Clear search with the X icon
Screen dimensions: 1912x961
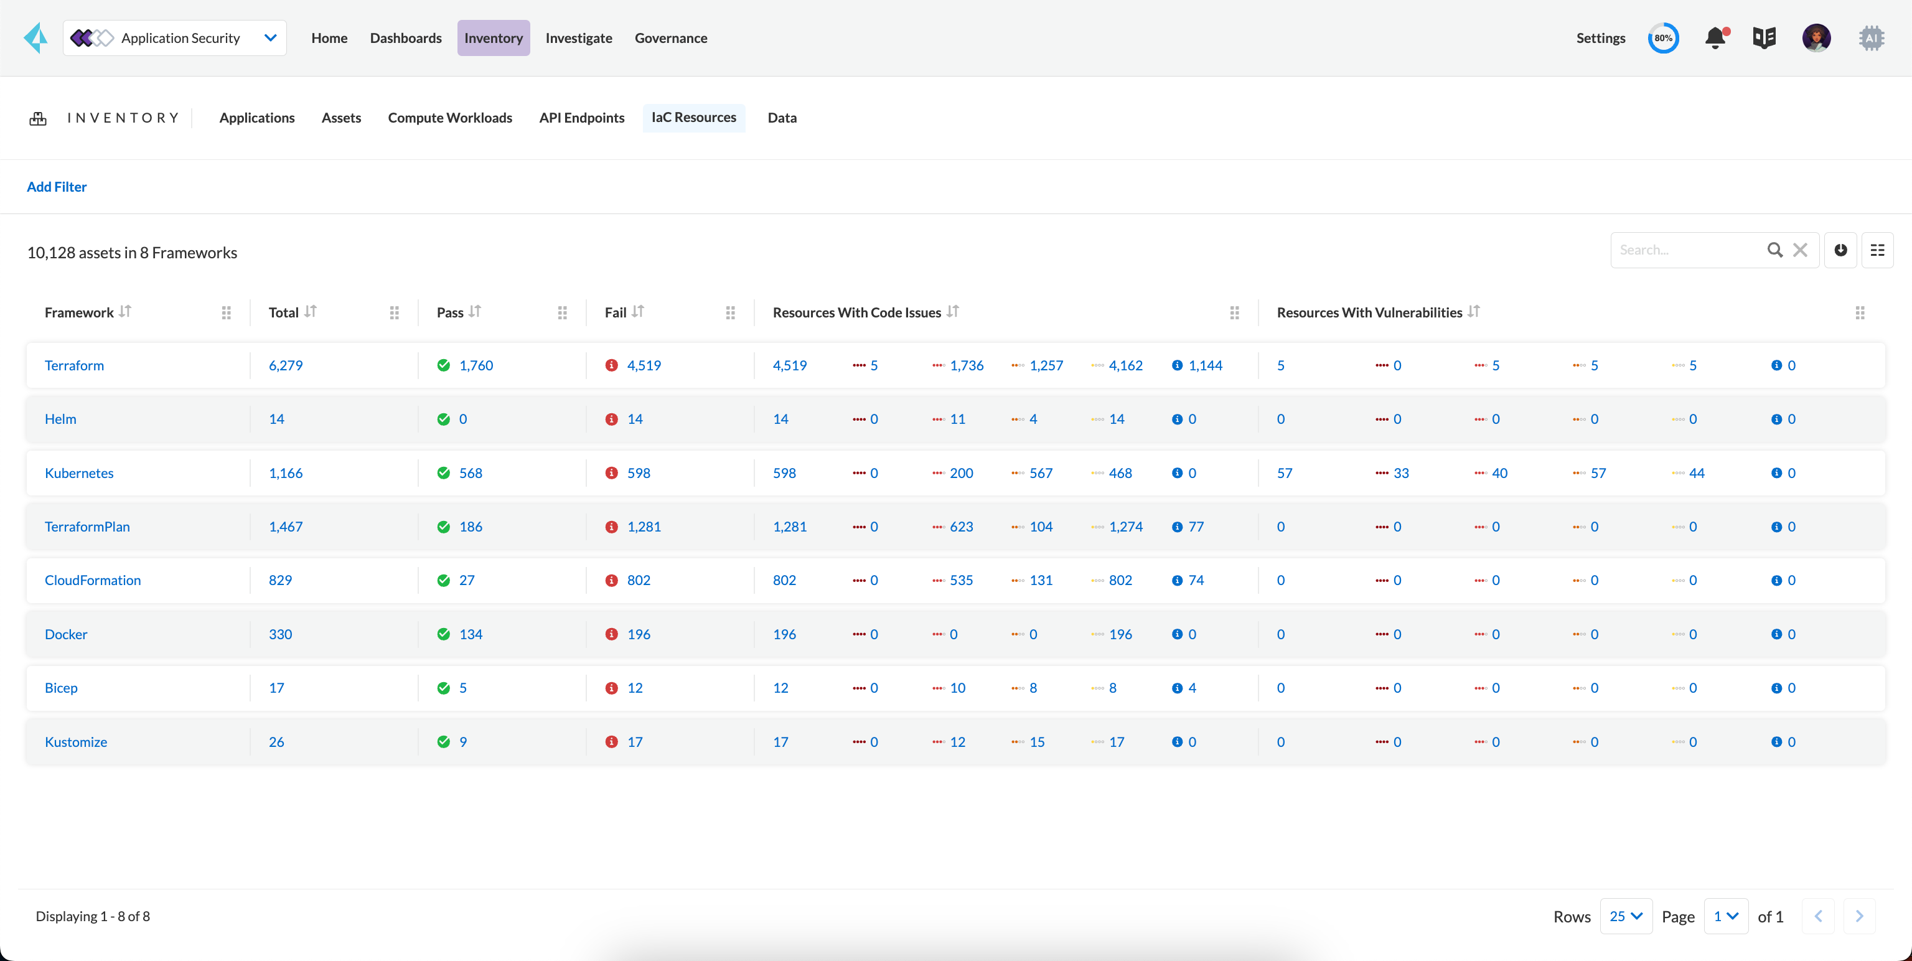point(1800,250)
